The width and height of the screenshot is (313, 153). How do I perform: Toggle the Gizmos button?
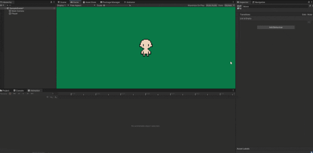[228, 5]
